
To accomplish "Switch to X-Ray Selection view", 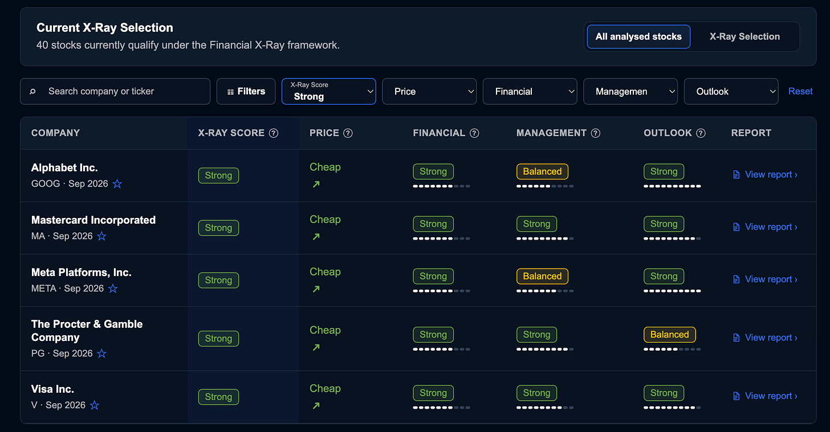I will (x=744, y=36).
